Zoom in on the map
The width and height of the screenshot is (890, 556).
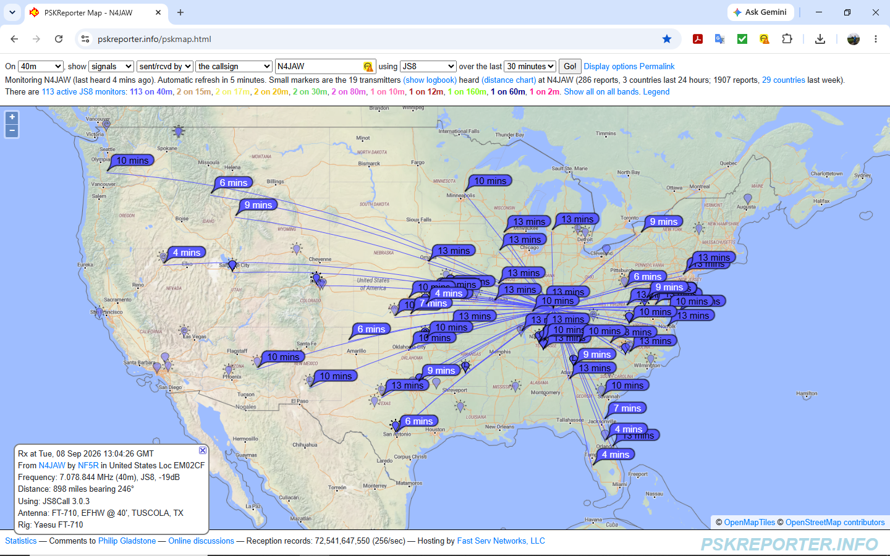tap(12, 117)
